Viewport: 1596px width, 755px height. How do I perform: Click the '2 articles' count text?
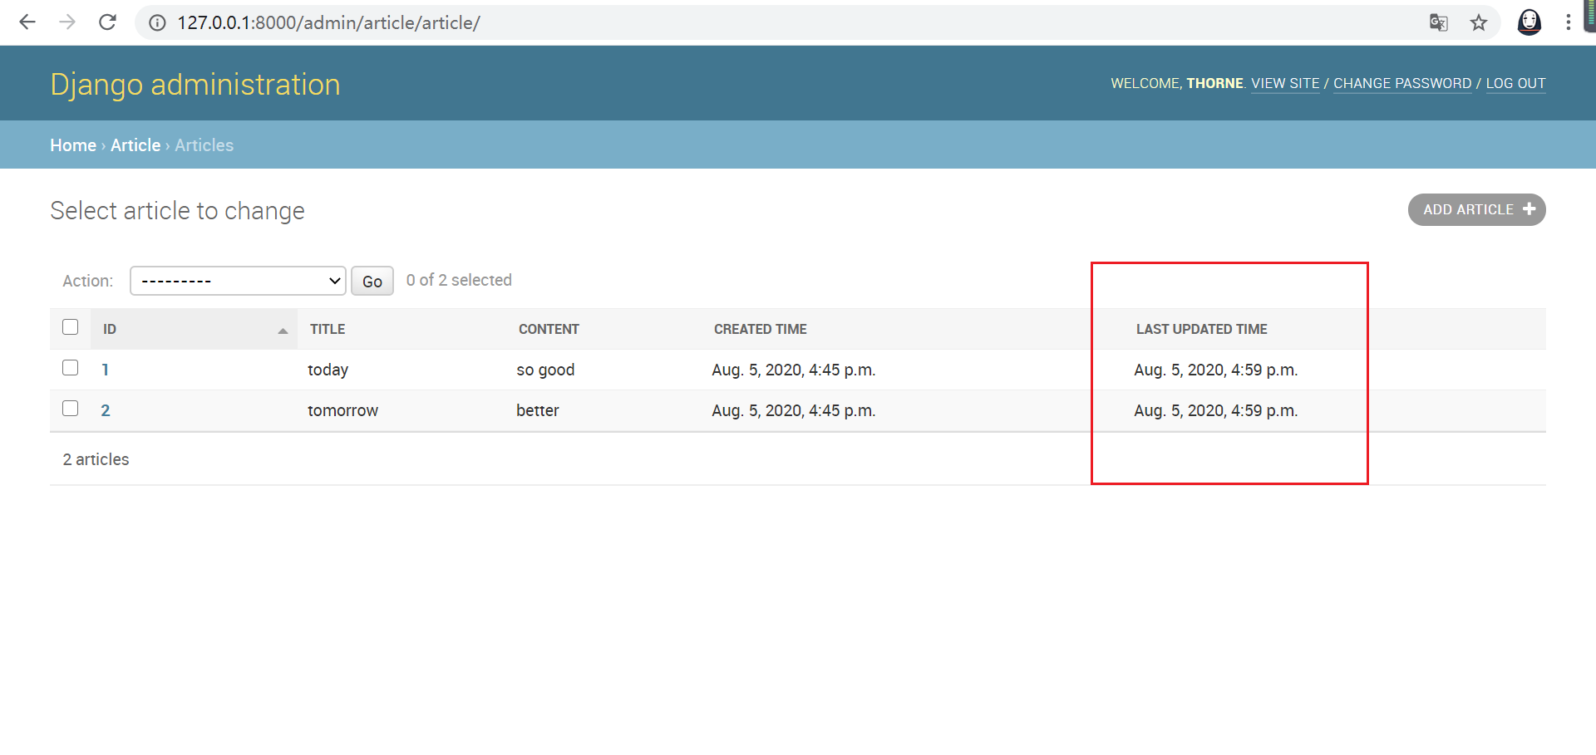[96, 459]
